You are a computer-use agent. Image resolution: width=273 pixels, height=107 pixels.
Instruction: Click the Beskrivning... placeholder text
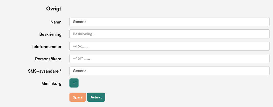point(84,34)
